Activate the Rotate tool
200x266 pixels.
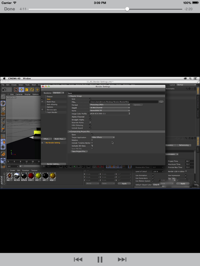click(32, 90)
